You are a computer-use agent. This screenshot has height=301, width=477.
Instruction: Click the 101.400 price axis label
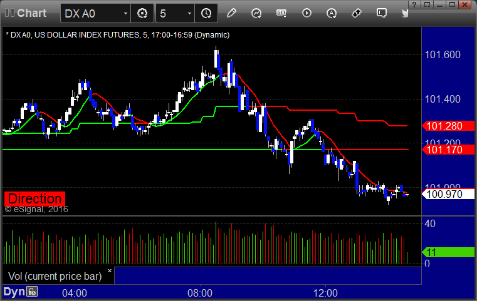click(443, 99)
